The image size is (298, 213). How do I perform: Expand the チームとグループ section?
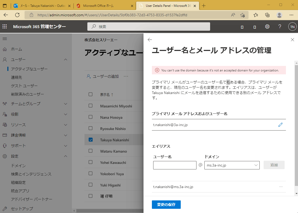(66, 104)
